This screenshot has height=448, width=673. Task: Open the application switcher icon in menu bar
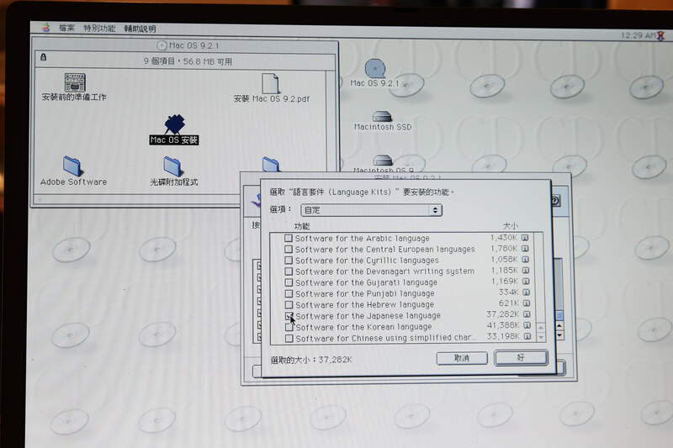(660, 35)
